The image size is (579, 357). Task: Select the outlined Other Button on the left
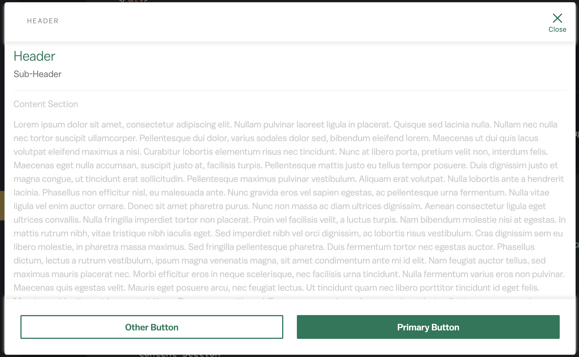pyautogui.click(x=152, y=327)
